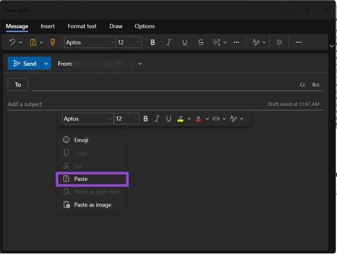Image resolution: width=337 pixels, height=254 pixels.
Task: Open the font size dropdown in the floating toolbar
Action: (x=127, y=119)
